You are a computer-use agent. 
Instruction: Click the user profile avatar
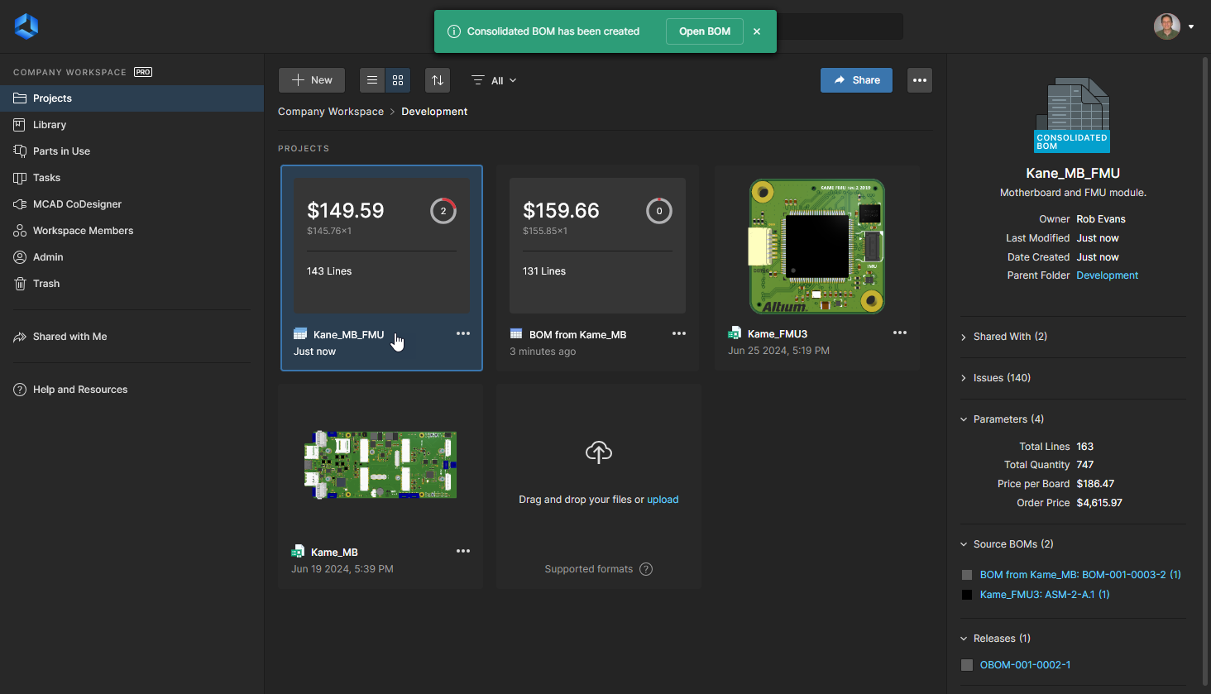[x=1167, y=26]
